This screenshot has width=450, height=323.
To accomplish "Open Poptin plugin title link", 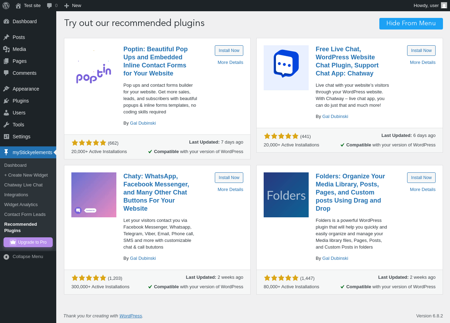I will [155, 61].
